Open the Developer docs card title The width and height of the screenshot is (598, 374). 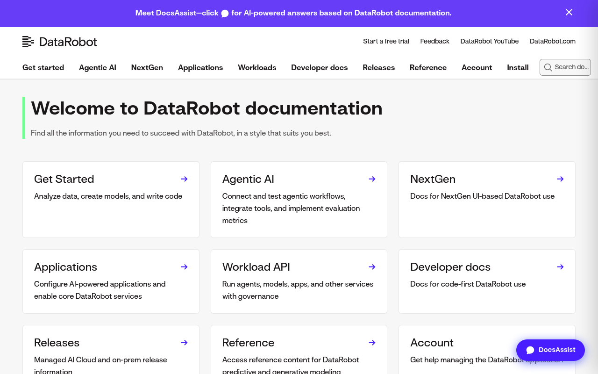pyautogui.click(x=450, y=267)
